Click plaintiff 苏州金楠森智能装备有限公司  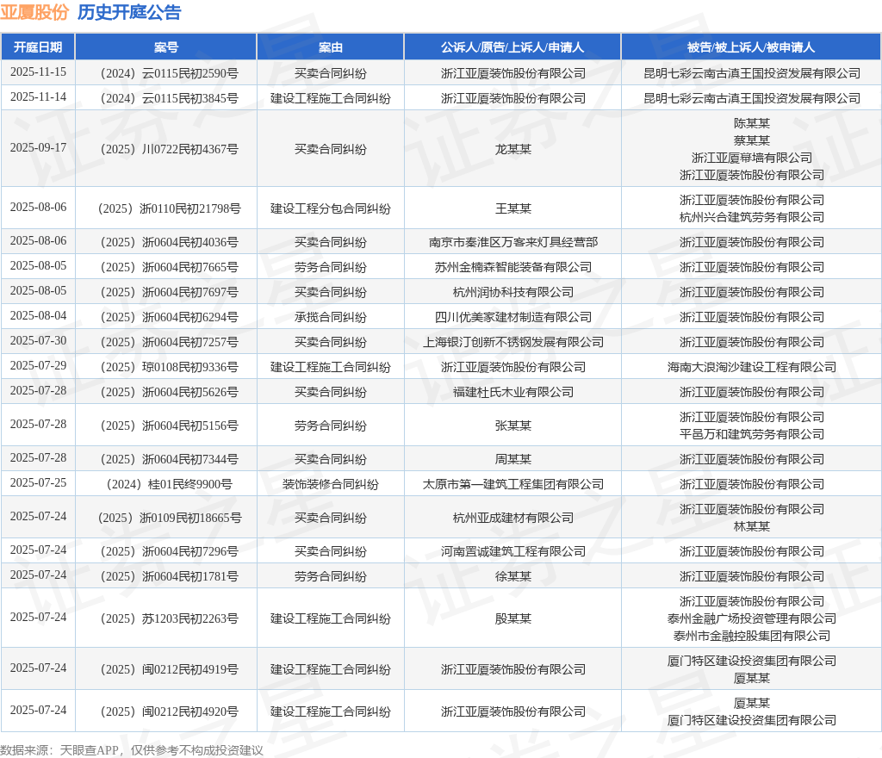(512, 267)
